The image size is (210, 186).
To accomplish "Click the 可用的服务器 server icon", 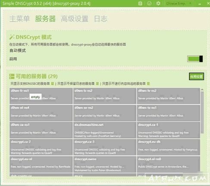I will (x=12, y=76).
